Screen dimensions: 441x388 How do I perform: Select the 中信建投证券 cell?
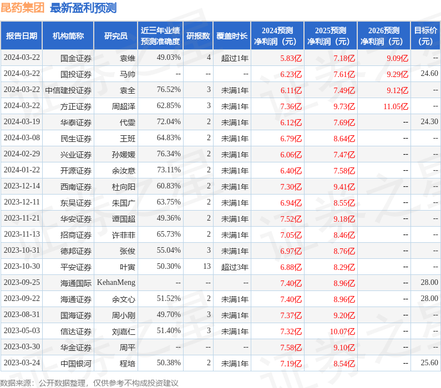(x=68, y=90)
